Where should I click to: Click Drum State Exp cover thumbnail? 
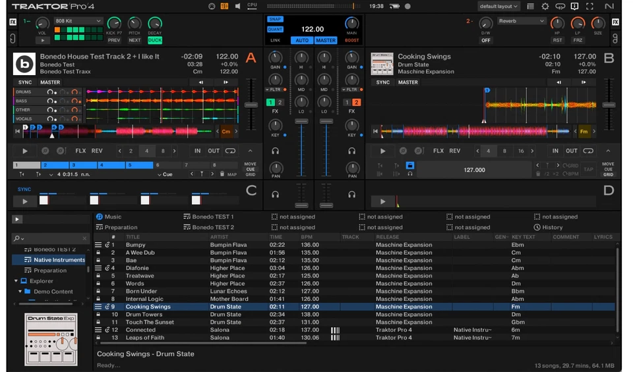coord(51,340)
